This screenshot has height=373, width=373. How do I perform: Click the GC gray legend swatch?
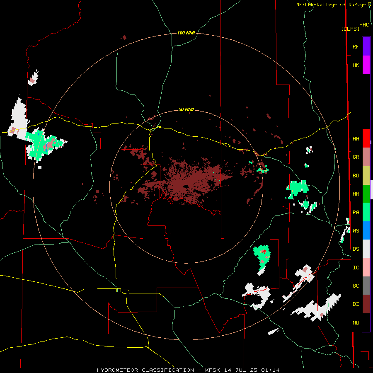[x=366, y=286]
